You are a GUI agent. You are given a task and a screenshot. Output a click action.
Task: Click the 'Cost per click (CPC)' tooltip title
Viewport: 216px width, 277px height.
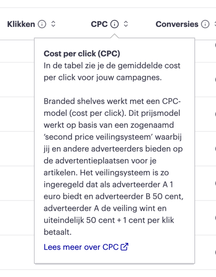[82, 53]
